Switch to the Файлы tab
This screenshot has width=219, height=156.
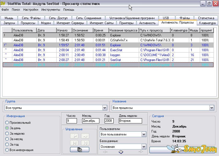tap(185, 18)
